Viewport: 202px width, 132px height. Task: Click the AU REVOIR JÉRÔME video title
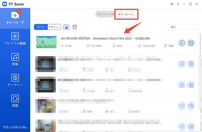pos(105,38)
